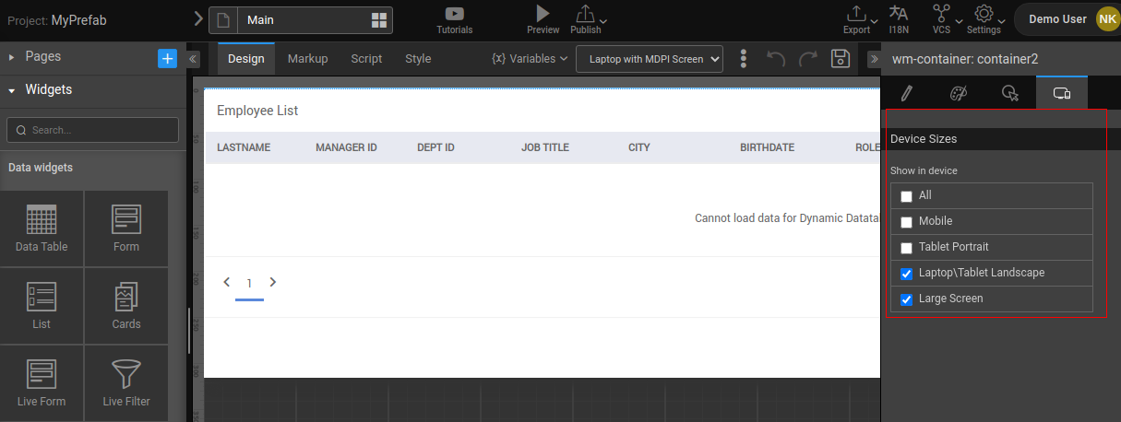Check the All devices checkbox
The height and width of the screenshot is (422, 1121).
click(x=906, y=196)
